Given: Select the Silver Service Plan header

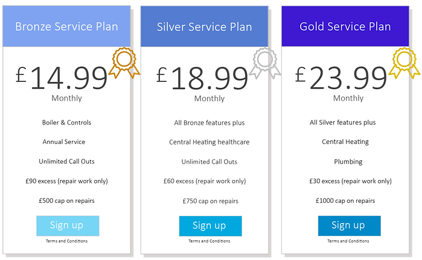Looking at the screenshot, I should [x=205, y=26].
